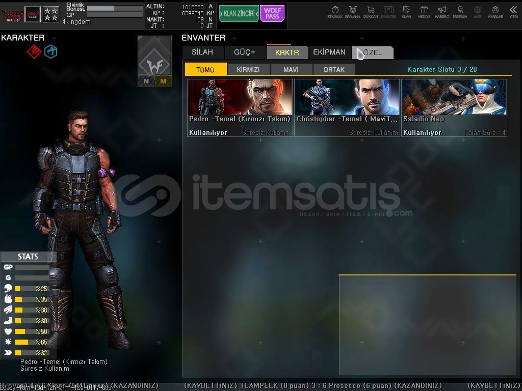Switch to the ÖZEL tab
This screenshot has height=391, width=522.
372,52
